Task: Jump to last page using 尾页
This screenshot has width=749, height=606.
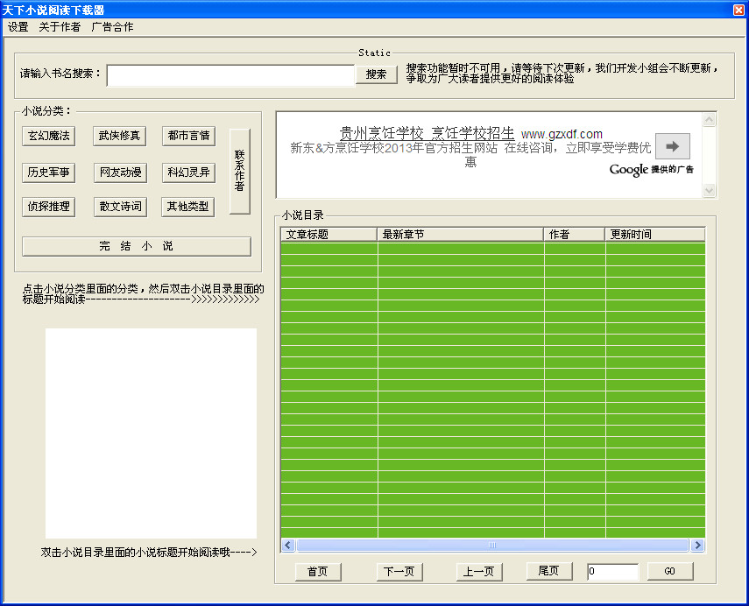Action: [x=548, y=571]
